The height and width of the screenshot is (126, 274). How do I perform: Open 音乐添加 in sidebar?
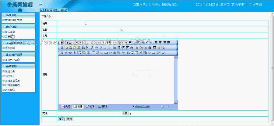coord(10,32)
